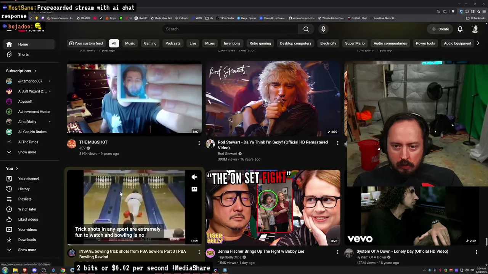Open the Jenna Fischer fight video title
Viewport: 488px width, 274px height.
pyautogui.click(x=261, y=252)
